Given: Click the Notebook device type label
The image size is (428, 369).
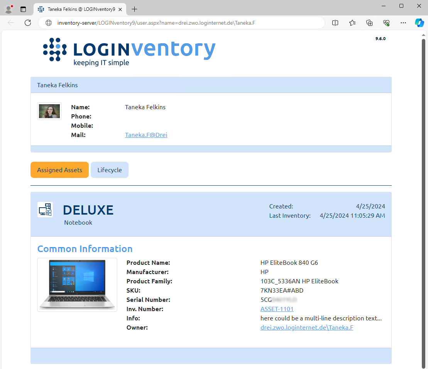Looking at the screenshot, I should coord(78,222).
